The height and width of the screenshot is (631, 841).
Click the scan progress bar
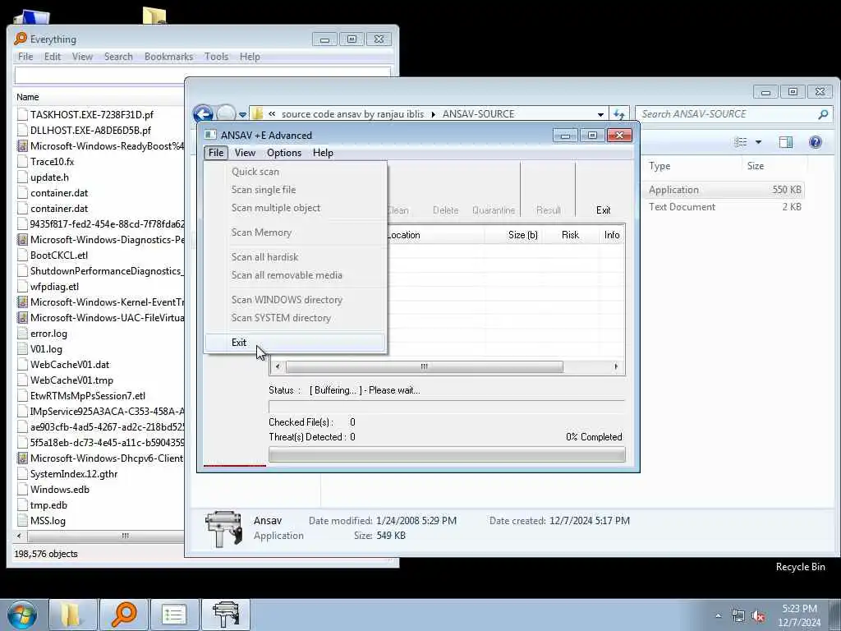point(447,455)
